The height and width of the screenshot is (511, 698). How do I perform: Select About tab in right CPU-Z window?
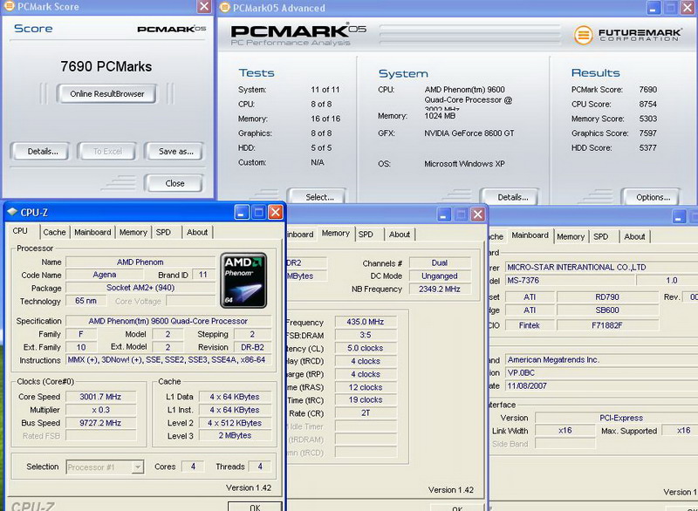[634, 236]
